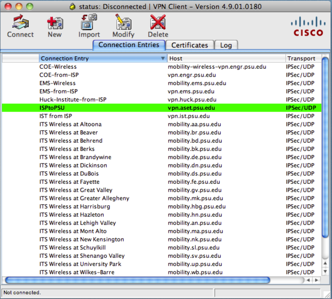Open the Certificates tab

coord(190,45)
